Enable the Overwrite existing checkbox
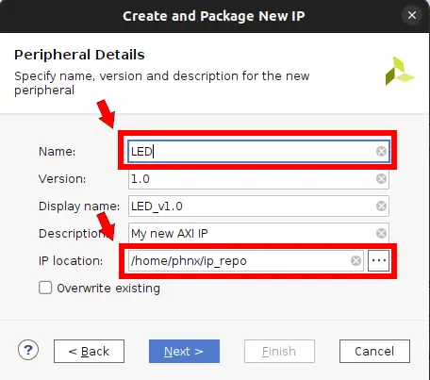Viewport: 430px width, 380px height. coord(45,288)
